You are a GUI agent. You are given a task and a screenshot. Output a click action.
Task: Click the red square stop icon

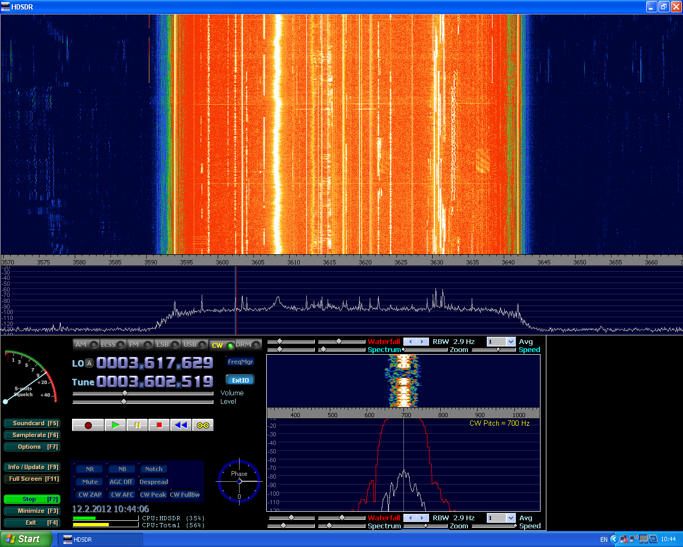(x=159, y=425)
